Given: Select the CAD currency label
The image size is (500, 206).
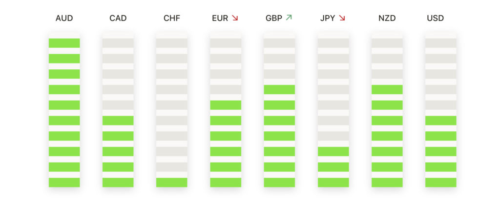Looking at the screenshot, I should 118,19.
